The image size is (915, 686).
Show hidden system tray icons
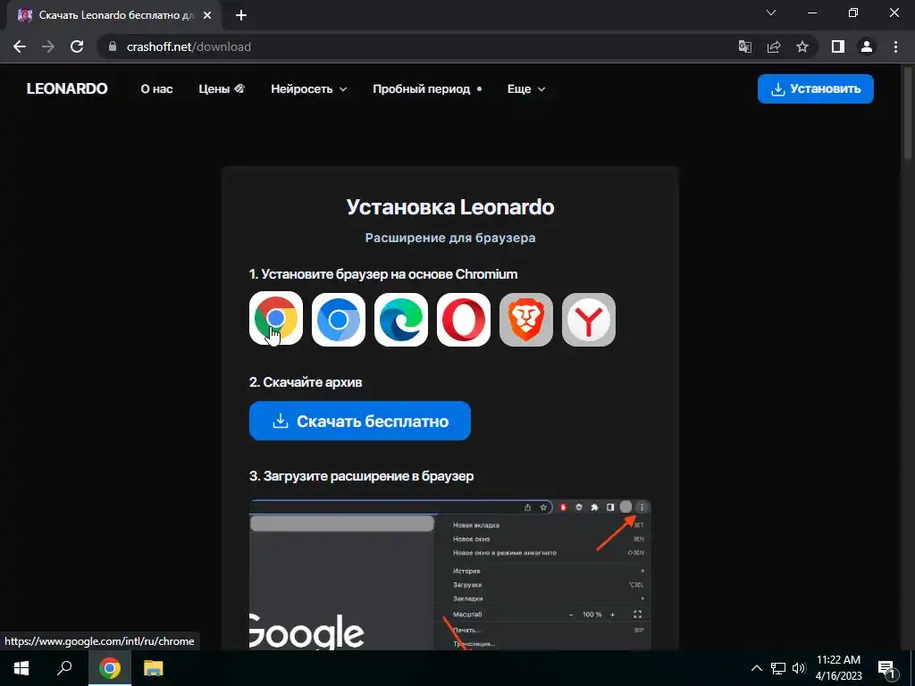point(756,668)
